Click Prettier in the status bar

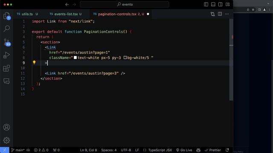point(213,150)
